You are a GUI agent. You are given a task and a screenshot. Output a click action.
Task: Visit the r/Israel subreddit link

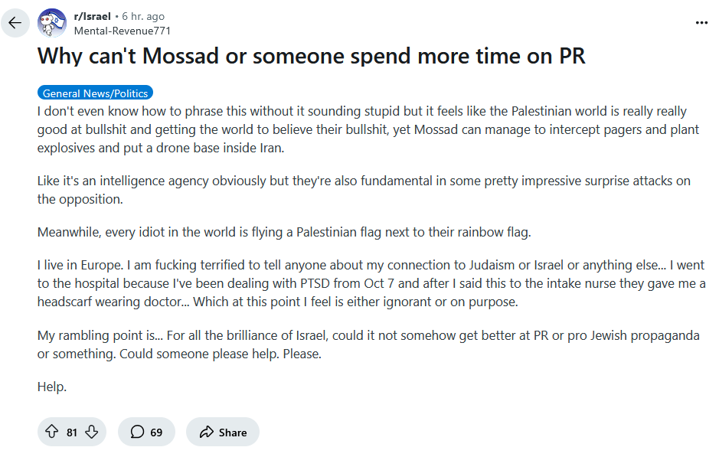92,17
